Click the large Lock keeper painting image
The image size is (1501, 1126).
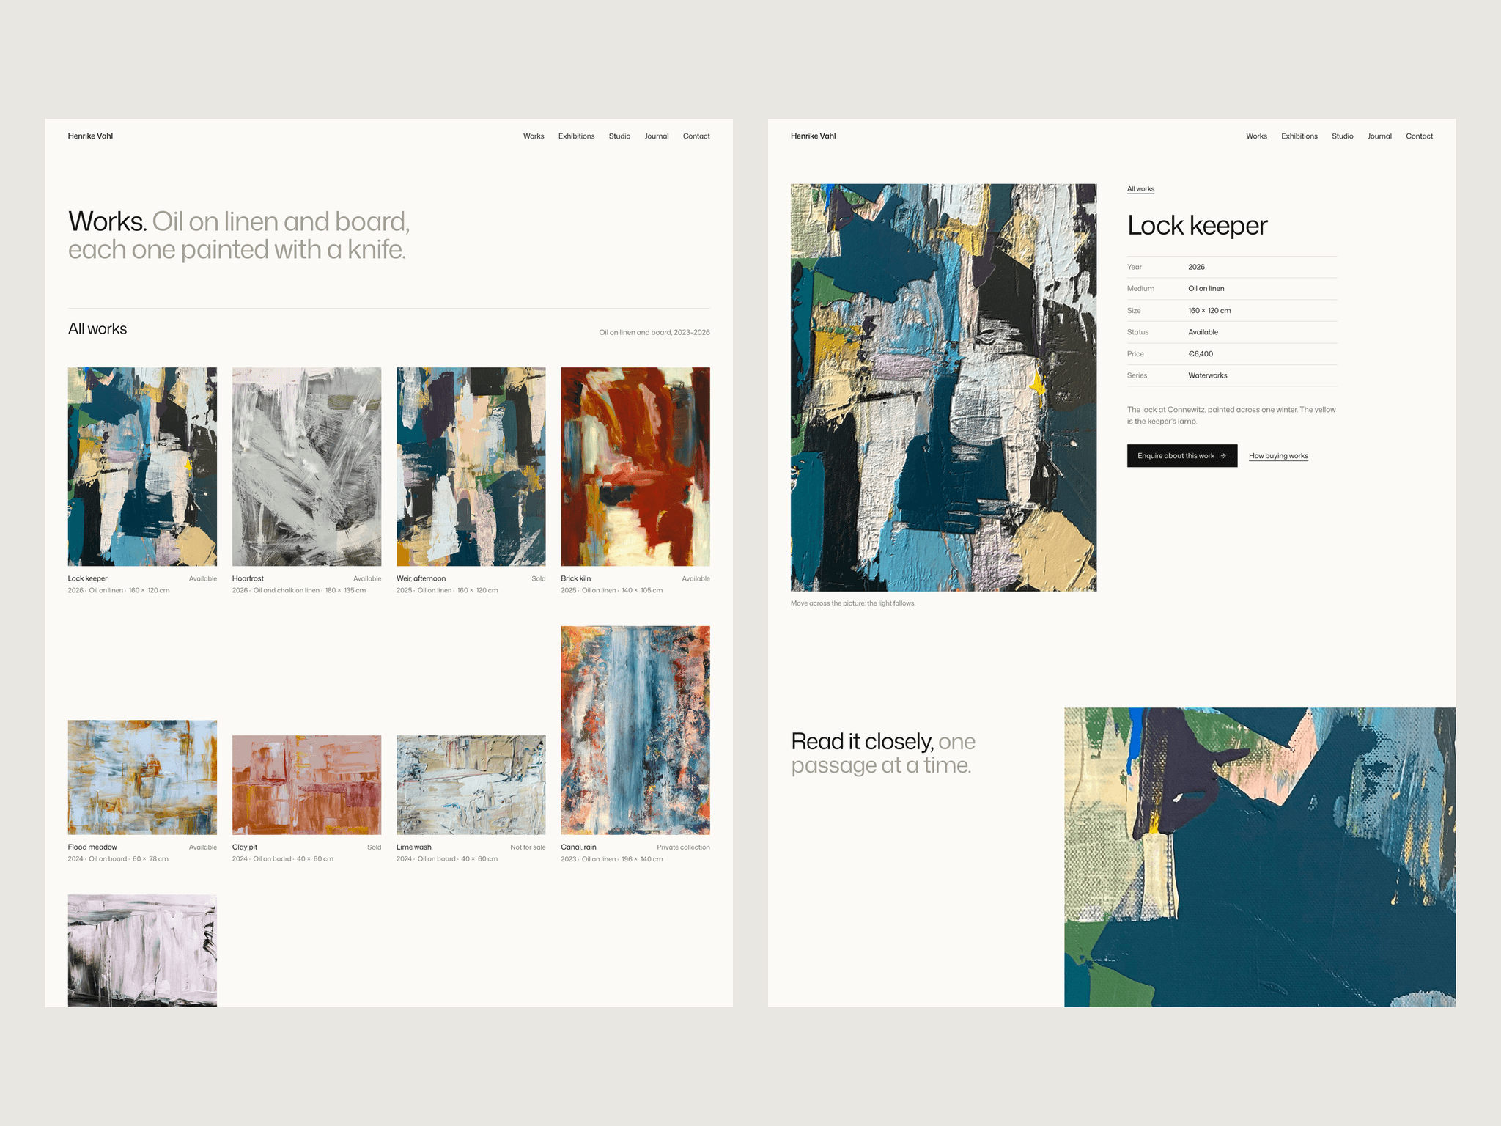pos(943,387)
